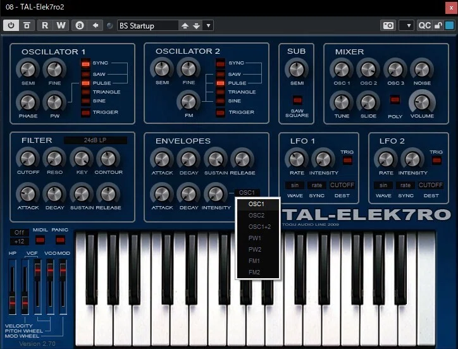Screen dimensions: 458x349
Task: Open the LFO 1 CUTOFF DEST selector
Action: (342, 185)
